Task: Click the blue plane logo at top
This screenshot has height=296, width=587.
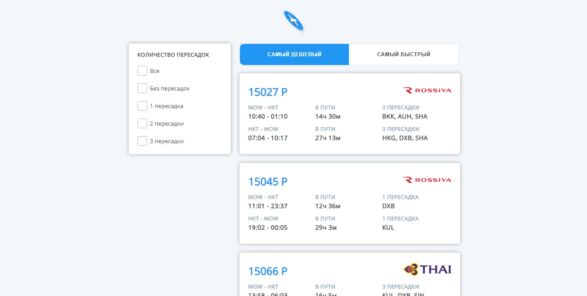Action: [x=293, y=21]
